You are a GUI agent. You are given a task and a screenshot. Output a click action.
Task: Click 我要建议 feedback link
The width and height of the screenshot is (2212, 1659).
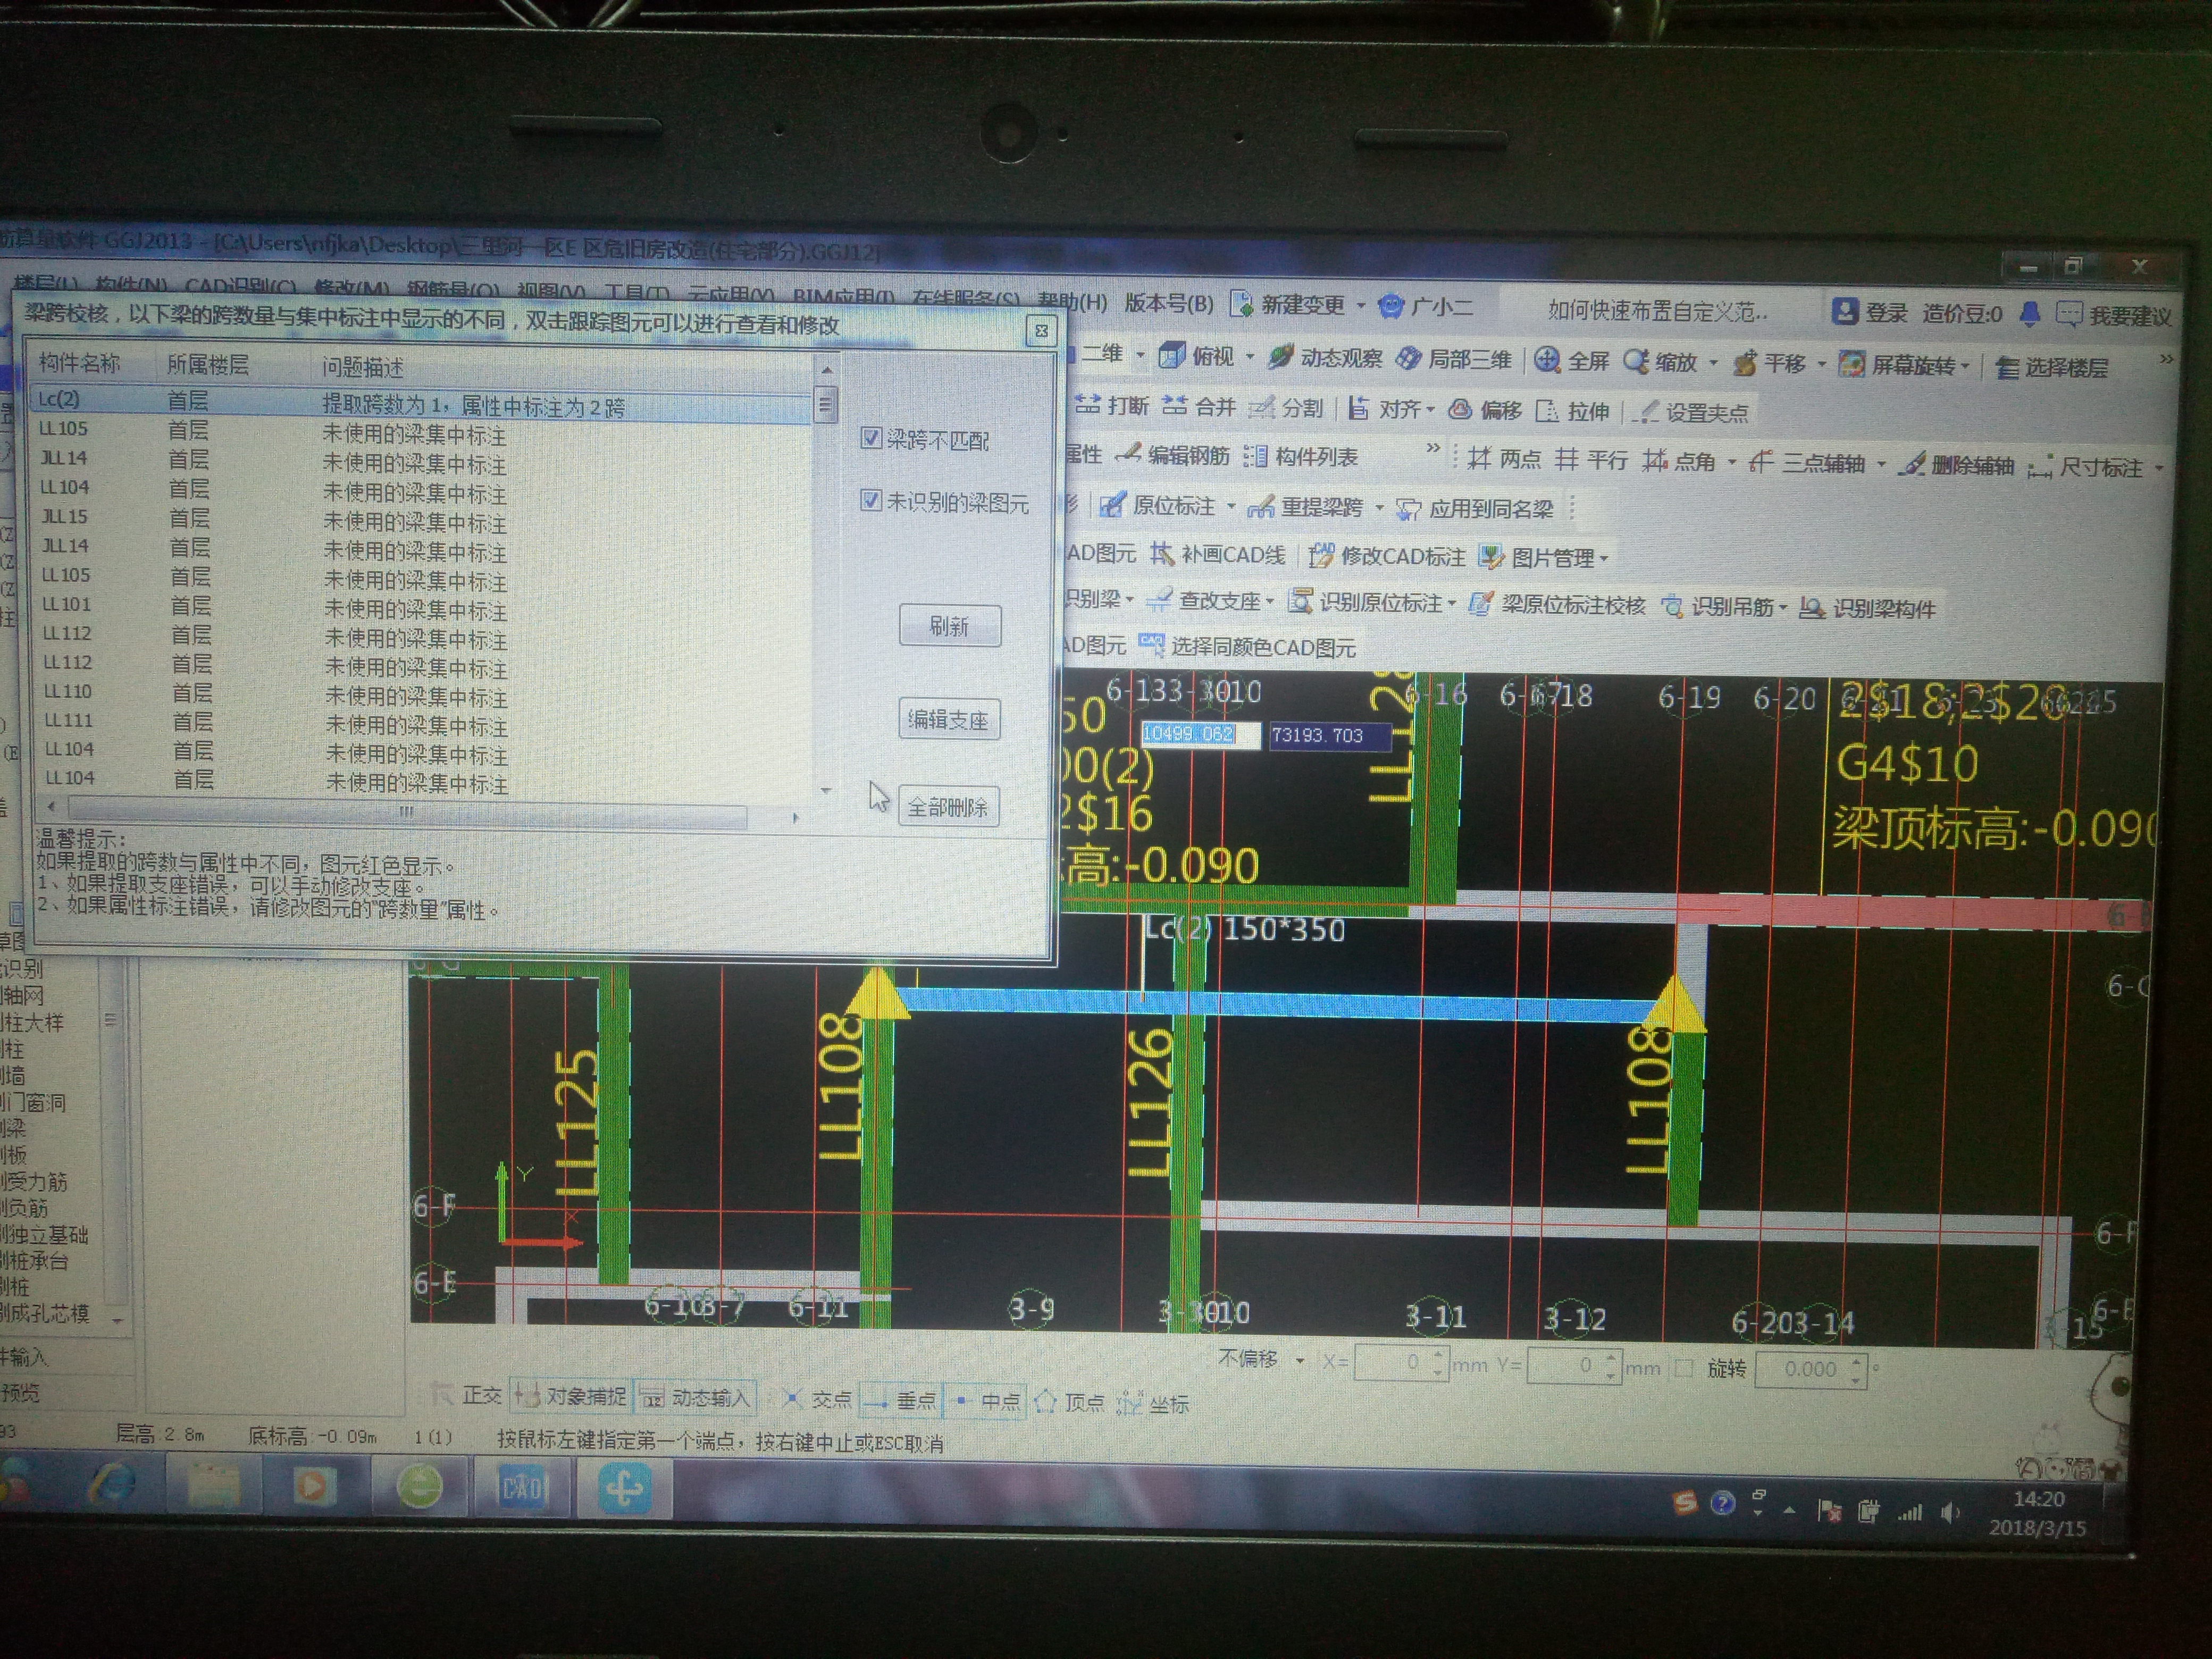(2114, 316)
